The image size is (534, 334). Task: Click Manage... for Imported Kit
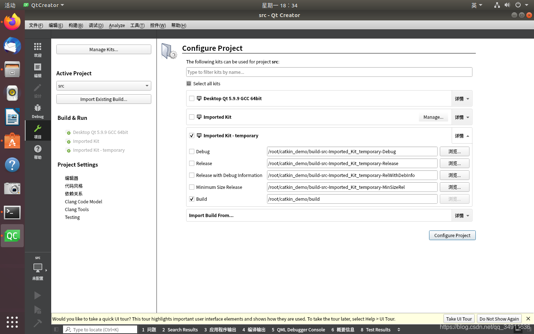[434, 117]
